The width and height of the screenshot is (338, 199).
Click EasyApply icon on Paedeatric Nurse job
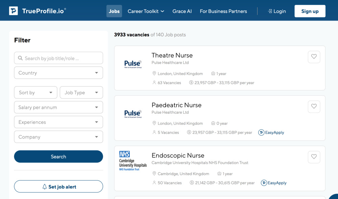261,133
